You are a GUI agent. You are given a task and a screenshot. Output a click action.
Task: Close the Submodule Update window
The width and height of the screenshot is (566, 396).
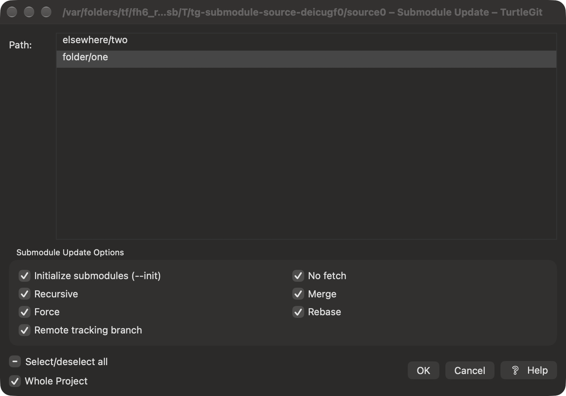tap(12, 12)
